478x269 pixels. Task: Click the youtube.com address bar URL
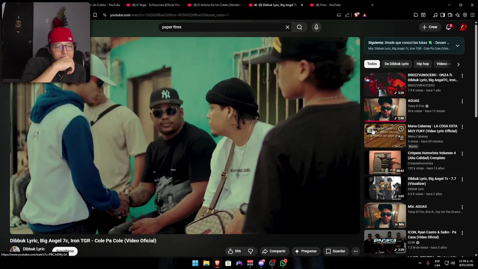coord(169,15)
